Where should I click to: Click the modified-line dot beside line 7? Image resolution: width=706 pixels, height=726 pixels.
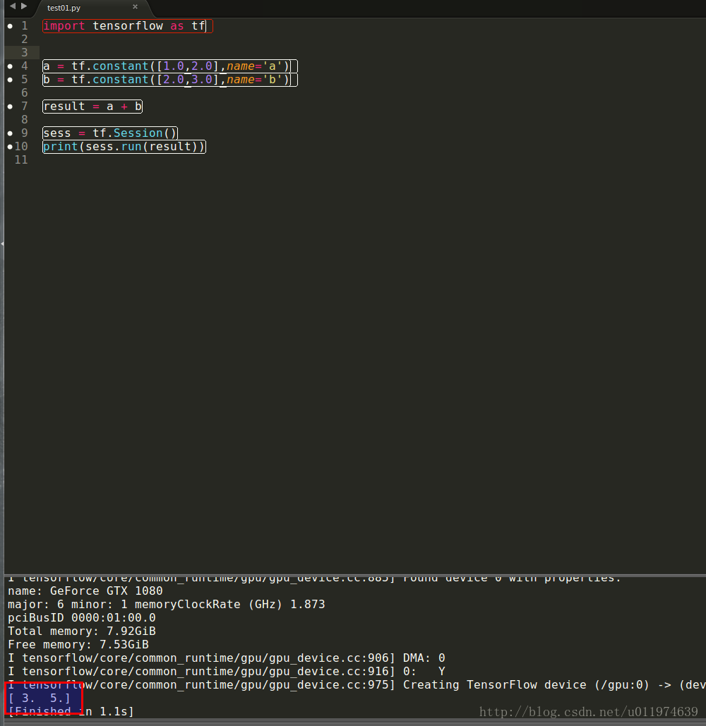10,107
